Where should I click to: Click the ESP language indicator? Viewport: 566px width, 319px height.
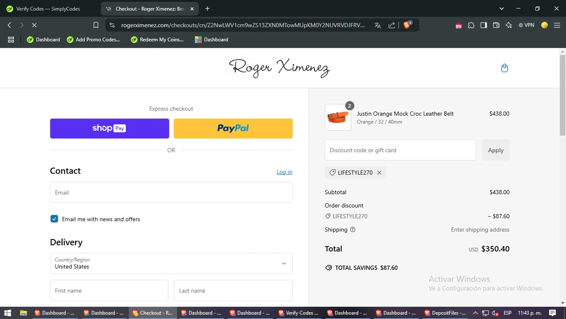point(508,313)
